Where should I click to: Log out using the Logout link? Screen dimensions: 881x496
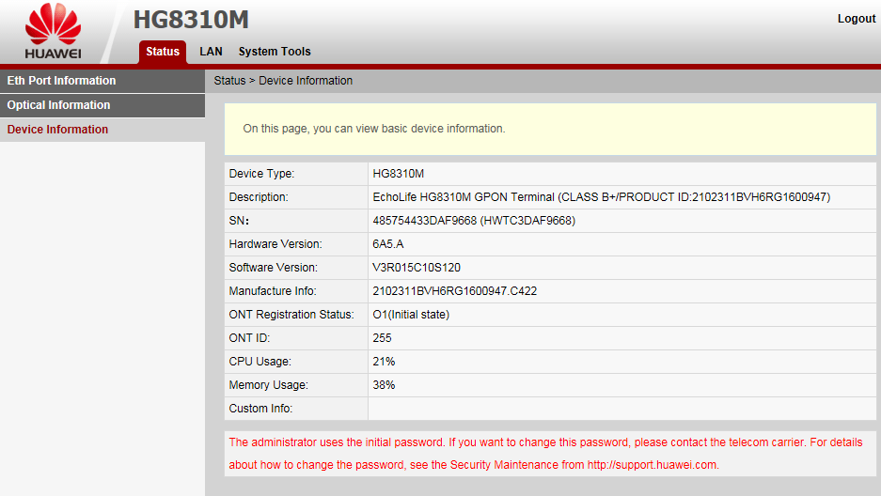click(x=857, y=19)
